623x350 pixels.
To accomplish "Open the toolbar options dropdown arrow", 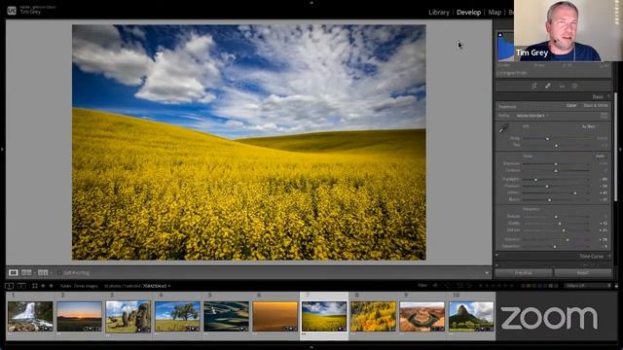I will pyautogui.click(x=487, y=273).
